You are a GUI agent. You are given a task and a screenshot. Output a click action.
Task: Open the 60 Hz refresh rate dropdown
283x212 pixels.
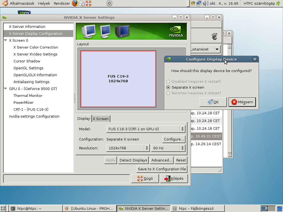[x=168, y=148]
